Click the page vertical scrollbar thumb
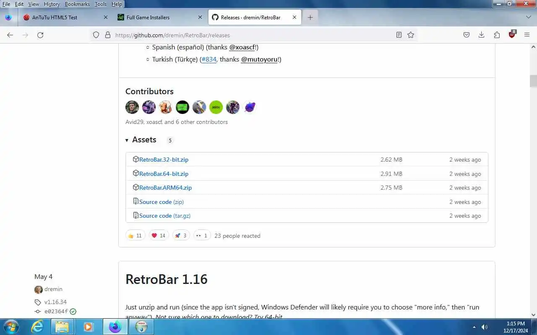 [x=533, y=81]
